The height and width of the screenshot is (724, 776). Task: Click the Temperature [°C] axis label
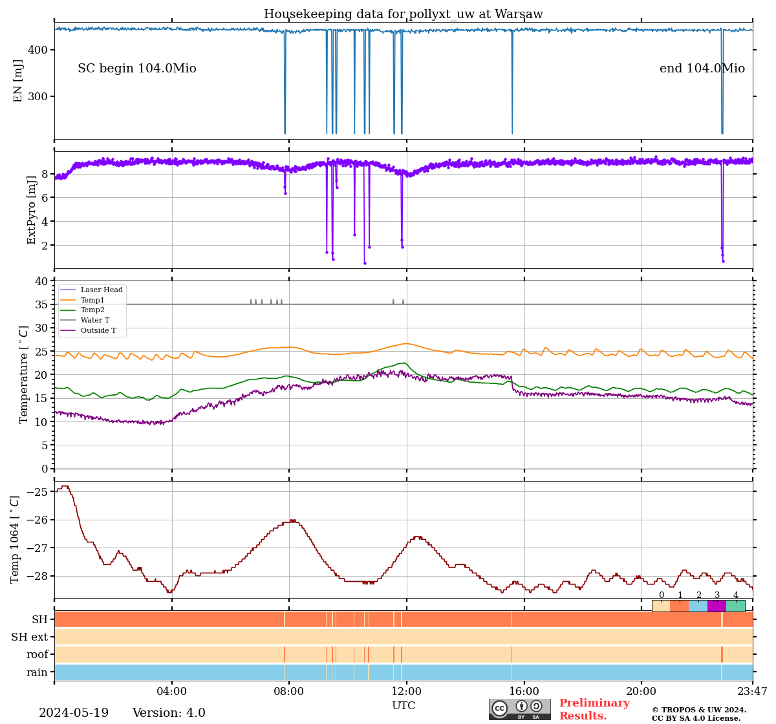click(x=24, y=374)
